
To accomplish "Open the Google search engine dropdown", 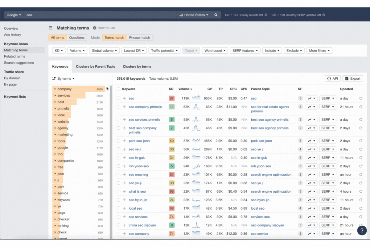I will [14, 15].
